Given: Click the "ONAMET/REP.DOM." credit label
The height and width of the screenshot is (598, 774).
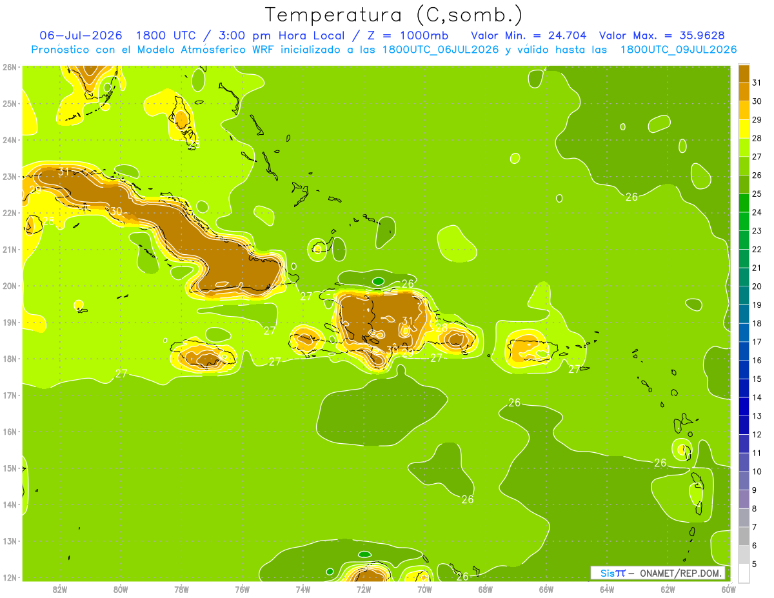Looking at the screenshot, I should 682,573.
